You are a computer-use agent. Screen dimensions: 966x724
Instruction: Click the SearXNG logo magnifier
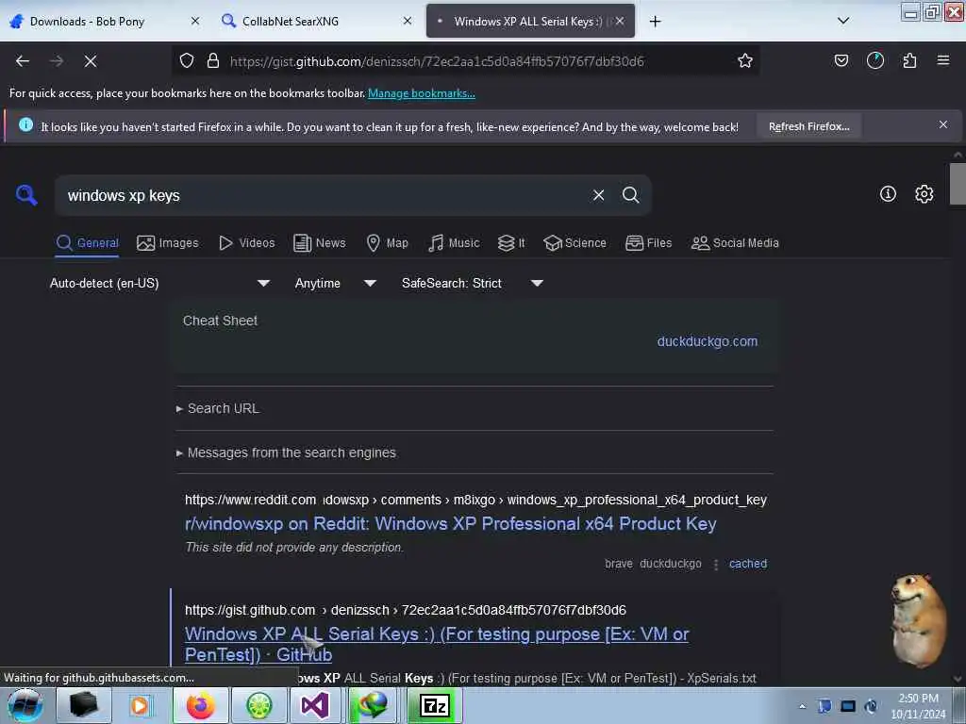coord(26,195)
